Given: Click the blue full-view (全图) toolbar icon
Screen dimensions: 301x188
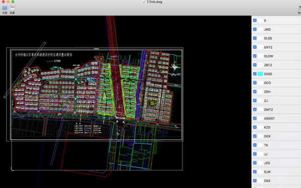Looking at the screenshot, I should 5,8.
